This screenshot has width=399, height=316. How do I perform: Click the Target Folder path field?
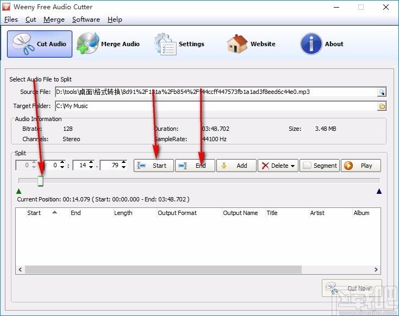coord(215,106)
